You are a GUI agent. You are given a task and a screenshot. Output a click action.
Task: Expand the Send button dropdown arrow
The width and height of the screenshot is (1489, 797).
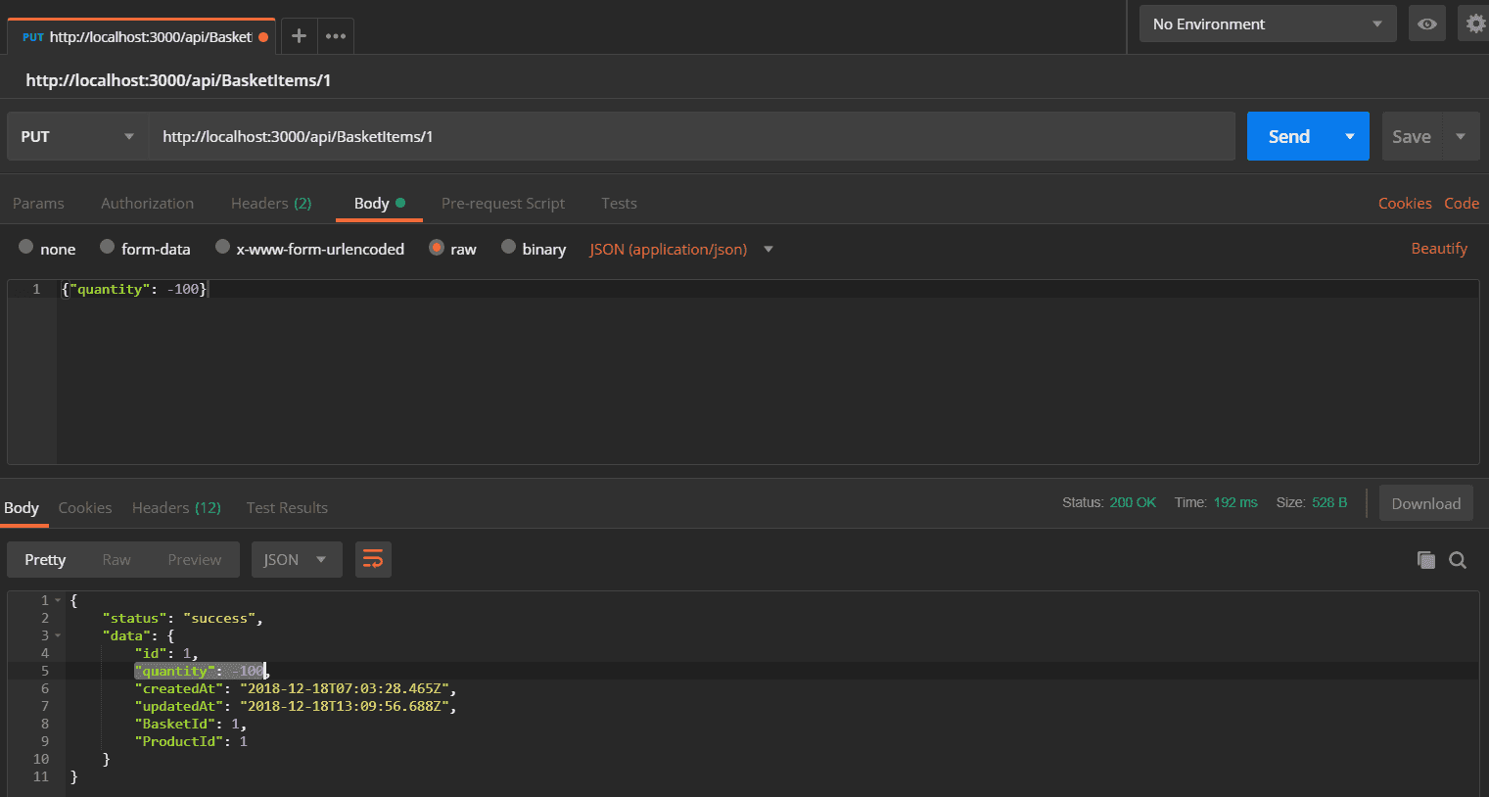coord(1350,136)
